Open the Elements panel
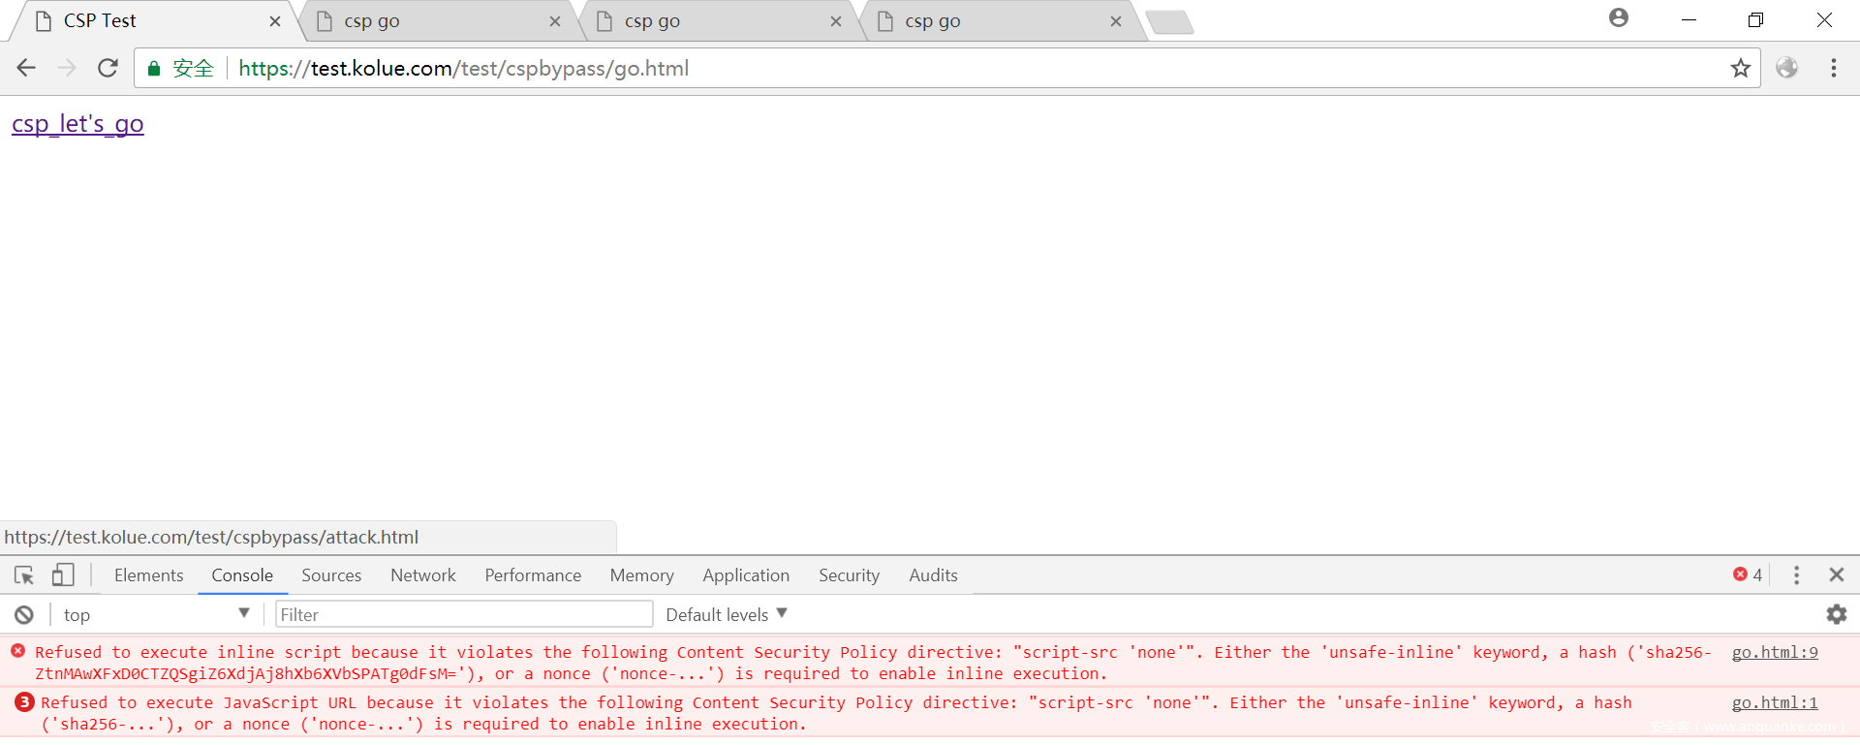 click(x=148, y=575)
